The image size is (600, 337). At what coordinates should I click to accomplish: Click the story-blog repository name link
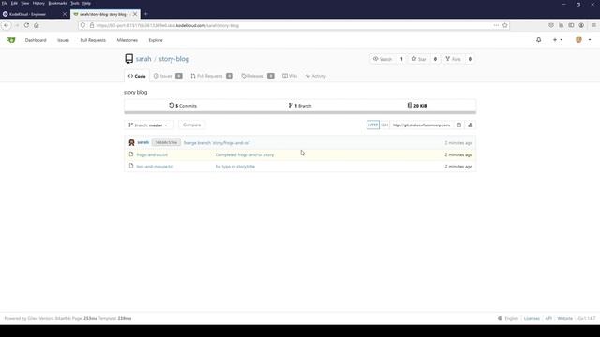173,59
